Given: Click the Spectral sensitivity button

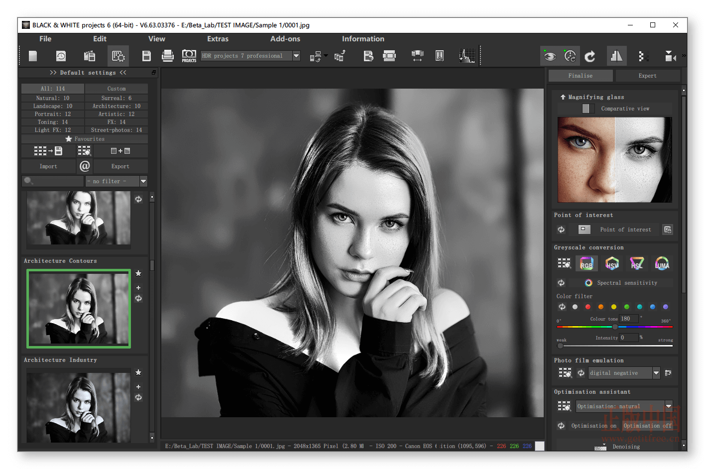Looking at the screenshot, I should tap(621, 283).
